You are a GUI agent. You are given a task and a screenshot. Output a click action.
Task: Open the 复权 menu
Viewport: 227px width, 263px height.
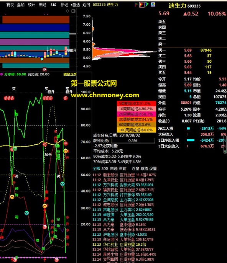10,5
